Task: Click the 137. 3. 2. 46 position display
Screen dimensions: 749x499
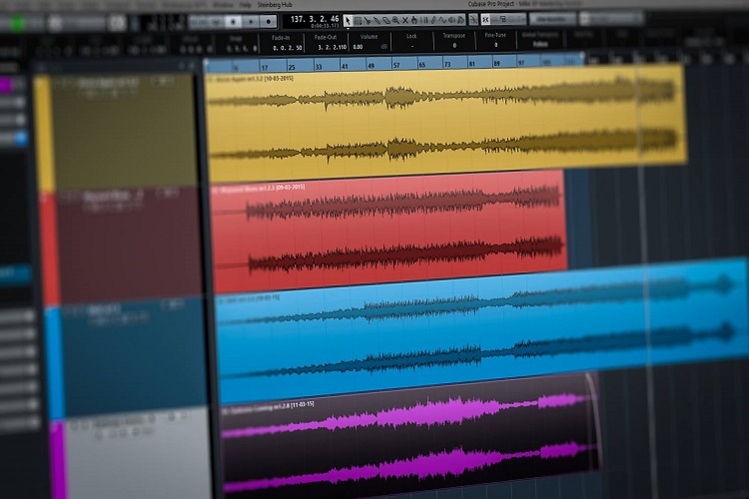Action: point(315,19)
